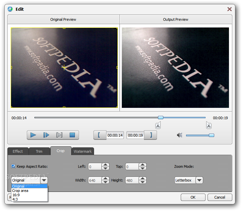Click the Cancel button
The height and width of the screenshot is (211, 242).
click(x=220, y=197)
